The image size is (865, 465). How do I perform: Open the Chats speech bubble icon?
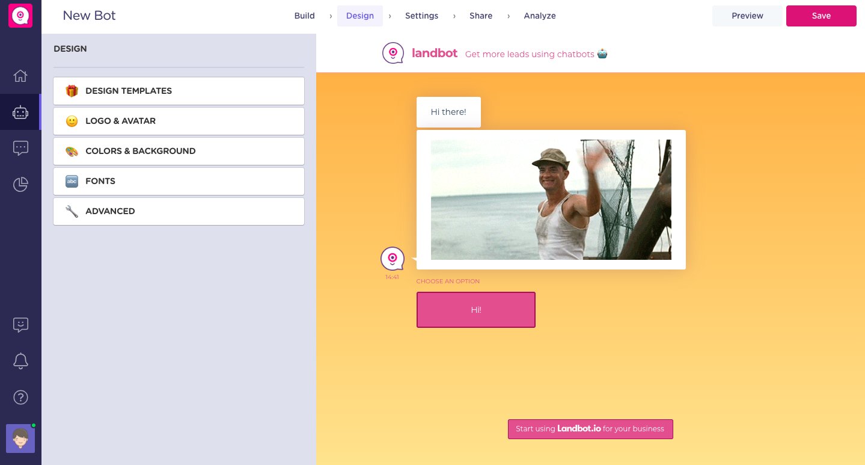pos(20,148)
